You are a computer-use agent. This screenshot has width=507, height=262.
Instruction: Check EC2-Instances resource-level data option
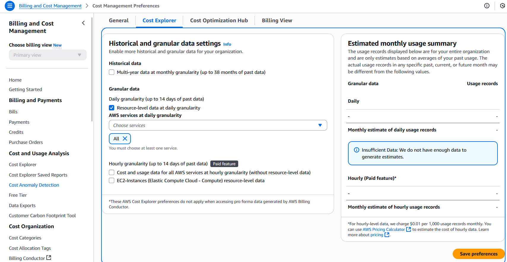112,180
